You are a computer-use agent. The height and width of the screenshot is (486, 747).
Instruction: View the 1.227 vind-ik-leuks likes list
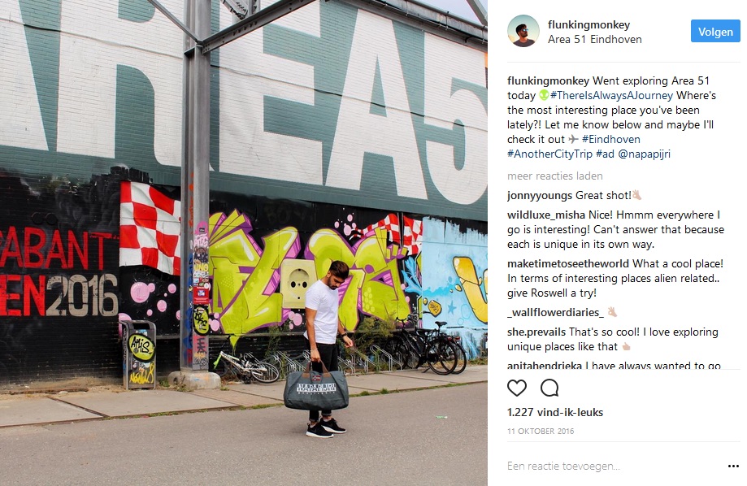click(555, 412)
